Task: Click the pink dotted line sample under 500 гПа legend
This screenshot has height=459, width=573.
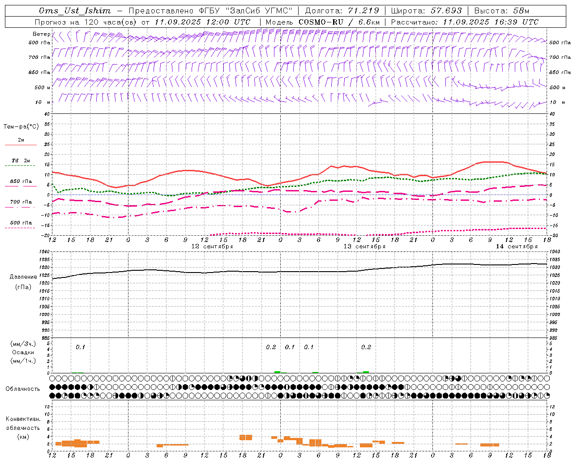Action: (x=20, y=228)
